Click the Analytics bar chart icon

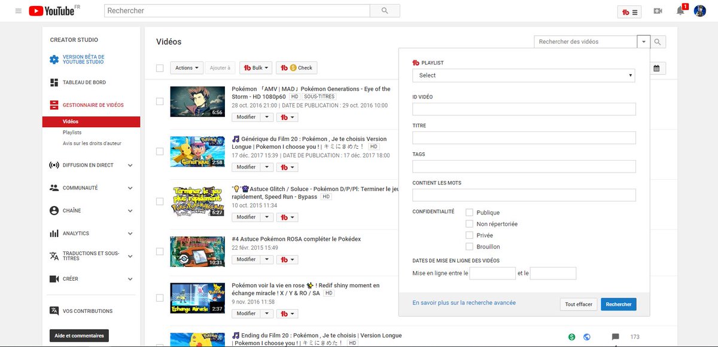(54, 234)
